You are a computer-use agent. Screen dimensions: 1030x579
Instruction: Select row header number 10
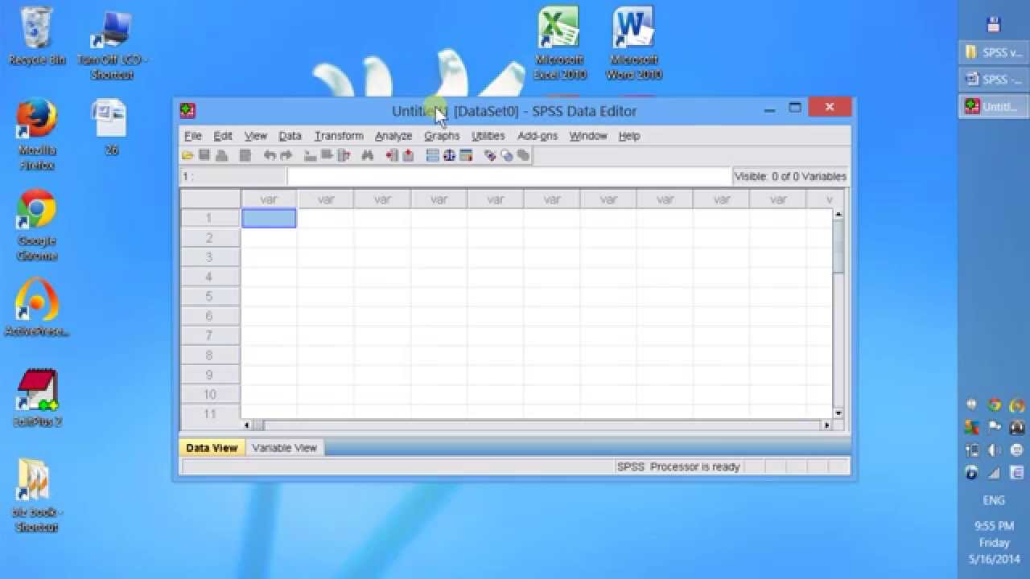click(x=210, y=394)
